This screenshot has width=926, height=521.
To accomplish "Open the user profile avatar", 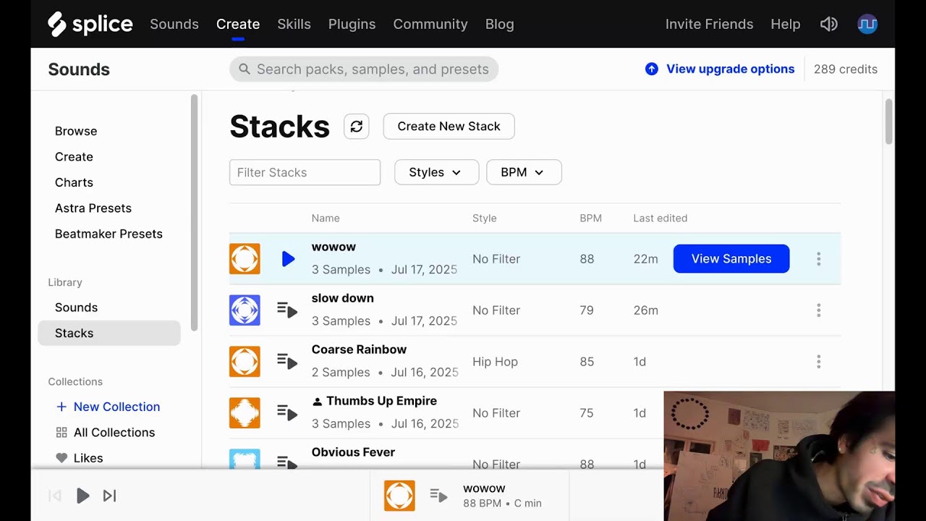I will 867,24.
